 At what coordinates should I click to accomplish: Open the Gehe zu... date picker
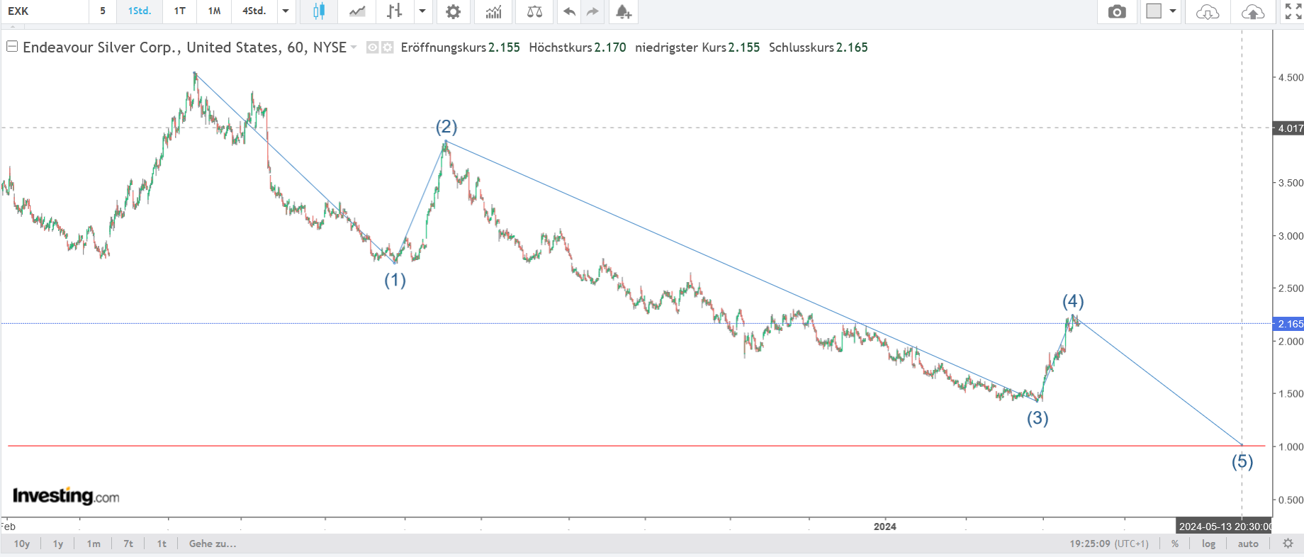click(213, 544)
